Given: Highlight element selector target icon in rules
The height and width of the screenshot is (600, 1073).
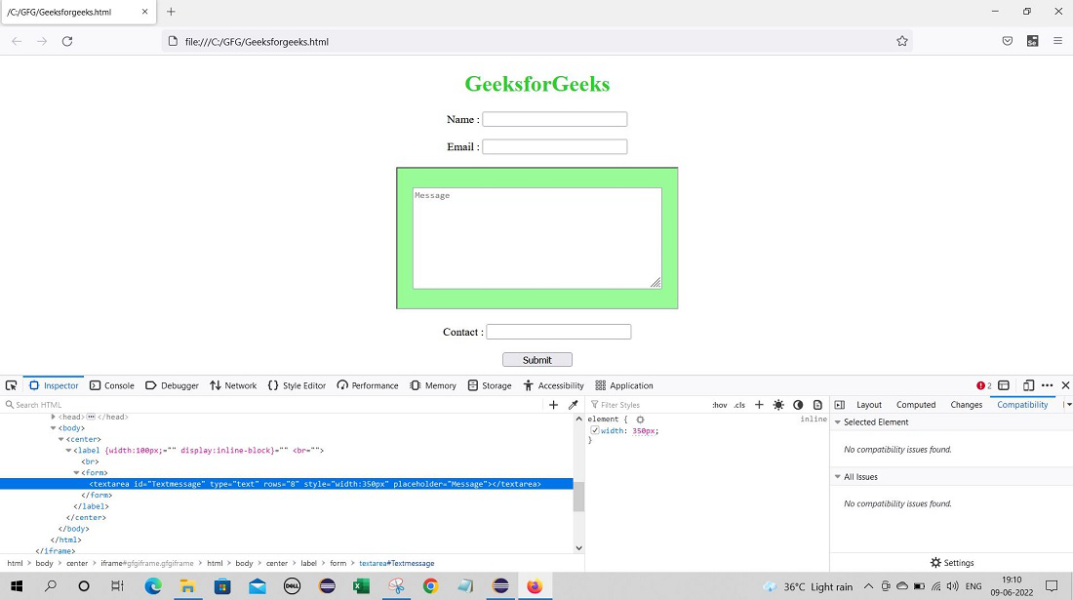Looking at the screenshot, I should 640,420.
